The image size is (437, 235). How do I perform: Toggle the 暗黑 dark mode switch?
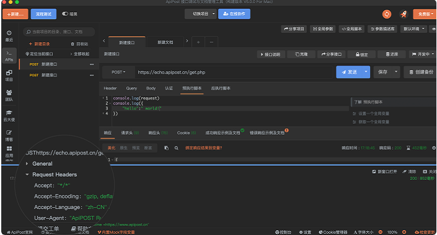(65, 14)
